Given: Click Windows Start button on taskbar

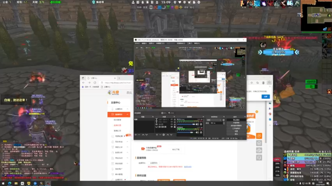Looking at the screenshot, I should (3, 183).
